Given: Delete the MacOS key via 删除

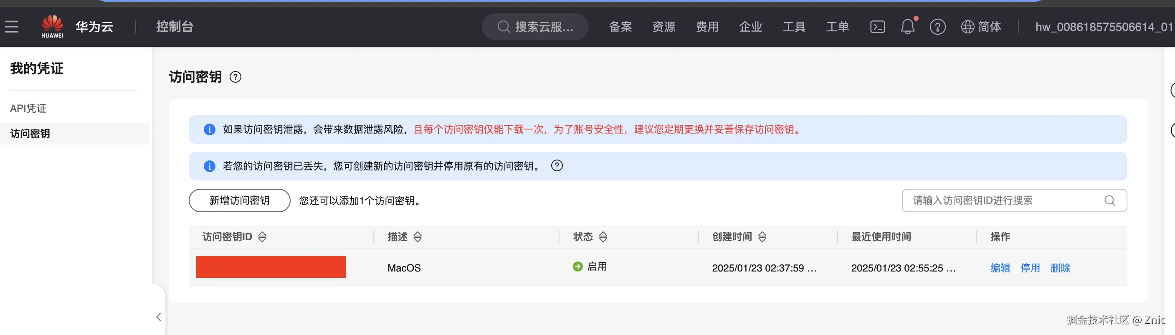Looking at the screenshot, I should [1060, 268].
